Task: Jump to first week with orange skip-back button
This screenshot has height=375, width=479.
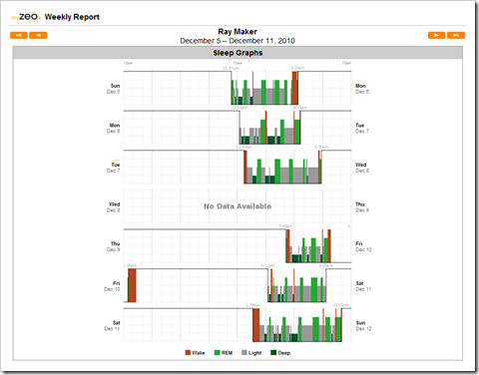Action: [19, 35]
